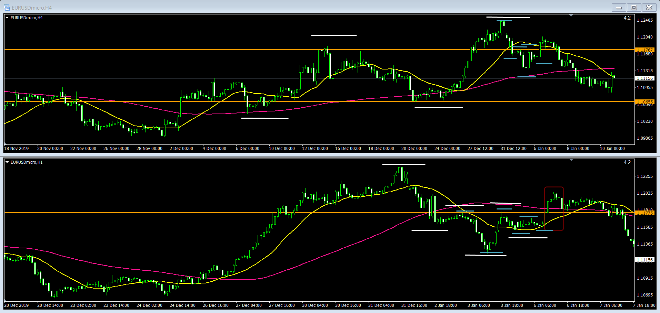660x313 pixels.
Task: Click the orange 1.11775 price label
Action: (x=644, y=213)
